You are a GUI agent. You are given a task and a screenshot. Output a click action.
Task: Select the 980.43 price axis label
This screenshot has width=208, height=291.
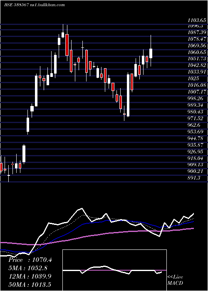tap(196, 112)
